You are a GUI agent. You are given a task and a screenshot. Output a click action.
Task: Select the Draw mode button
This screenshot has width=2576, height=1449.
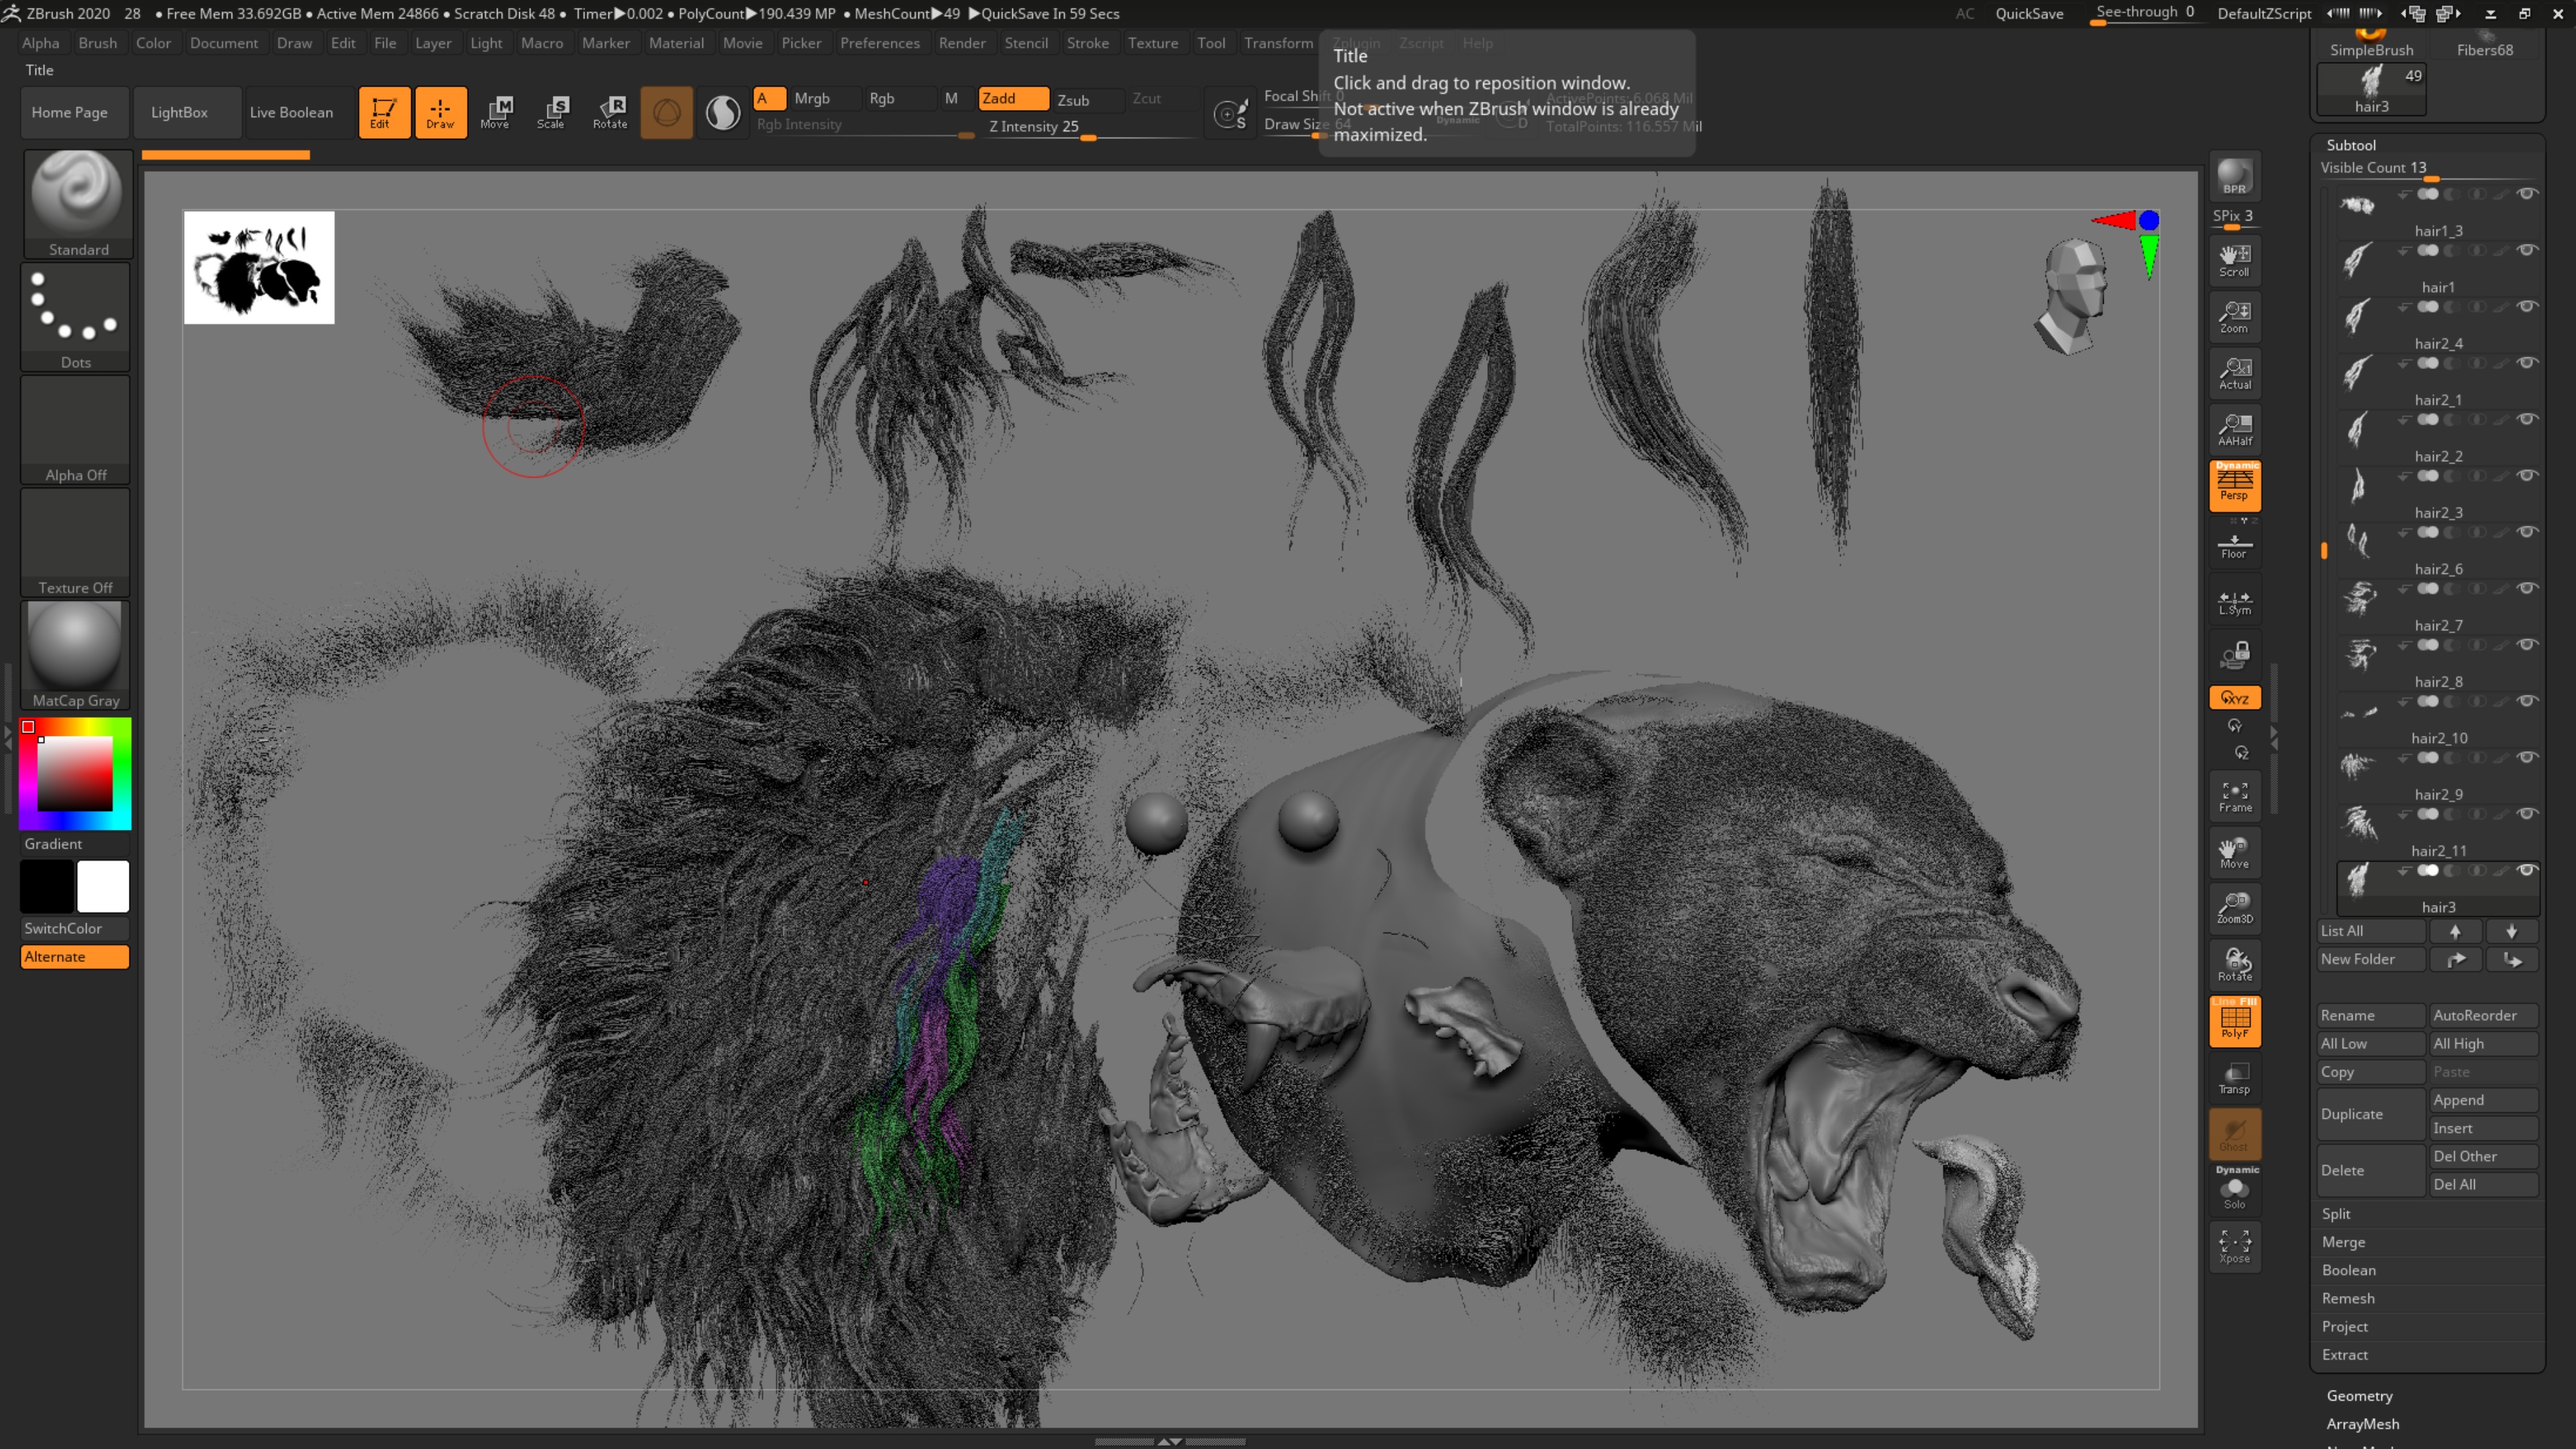(440, 112)
